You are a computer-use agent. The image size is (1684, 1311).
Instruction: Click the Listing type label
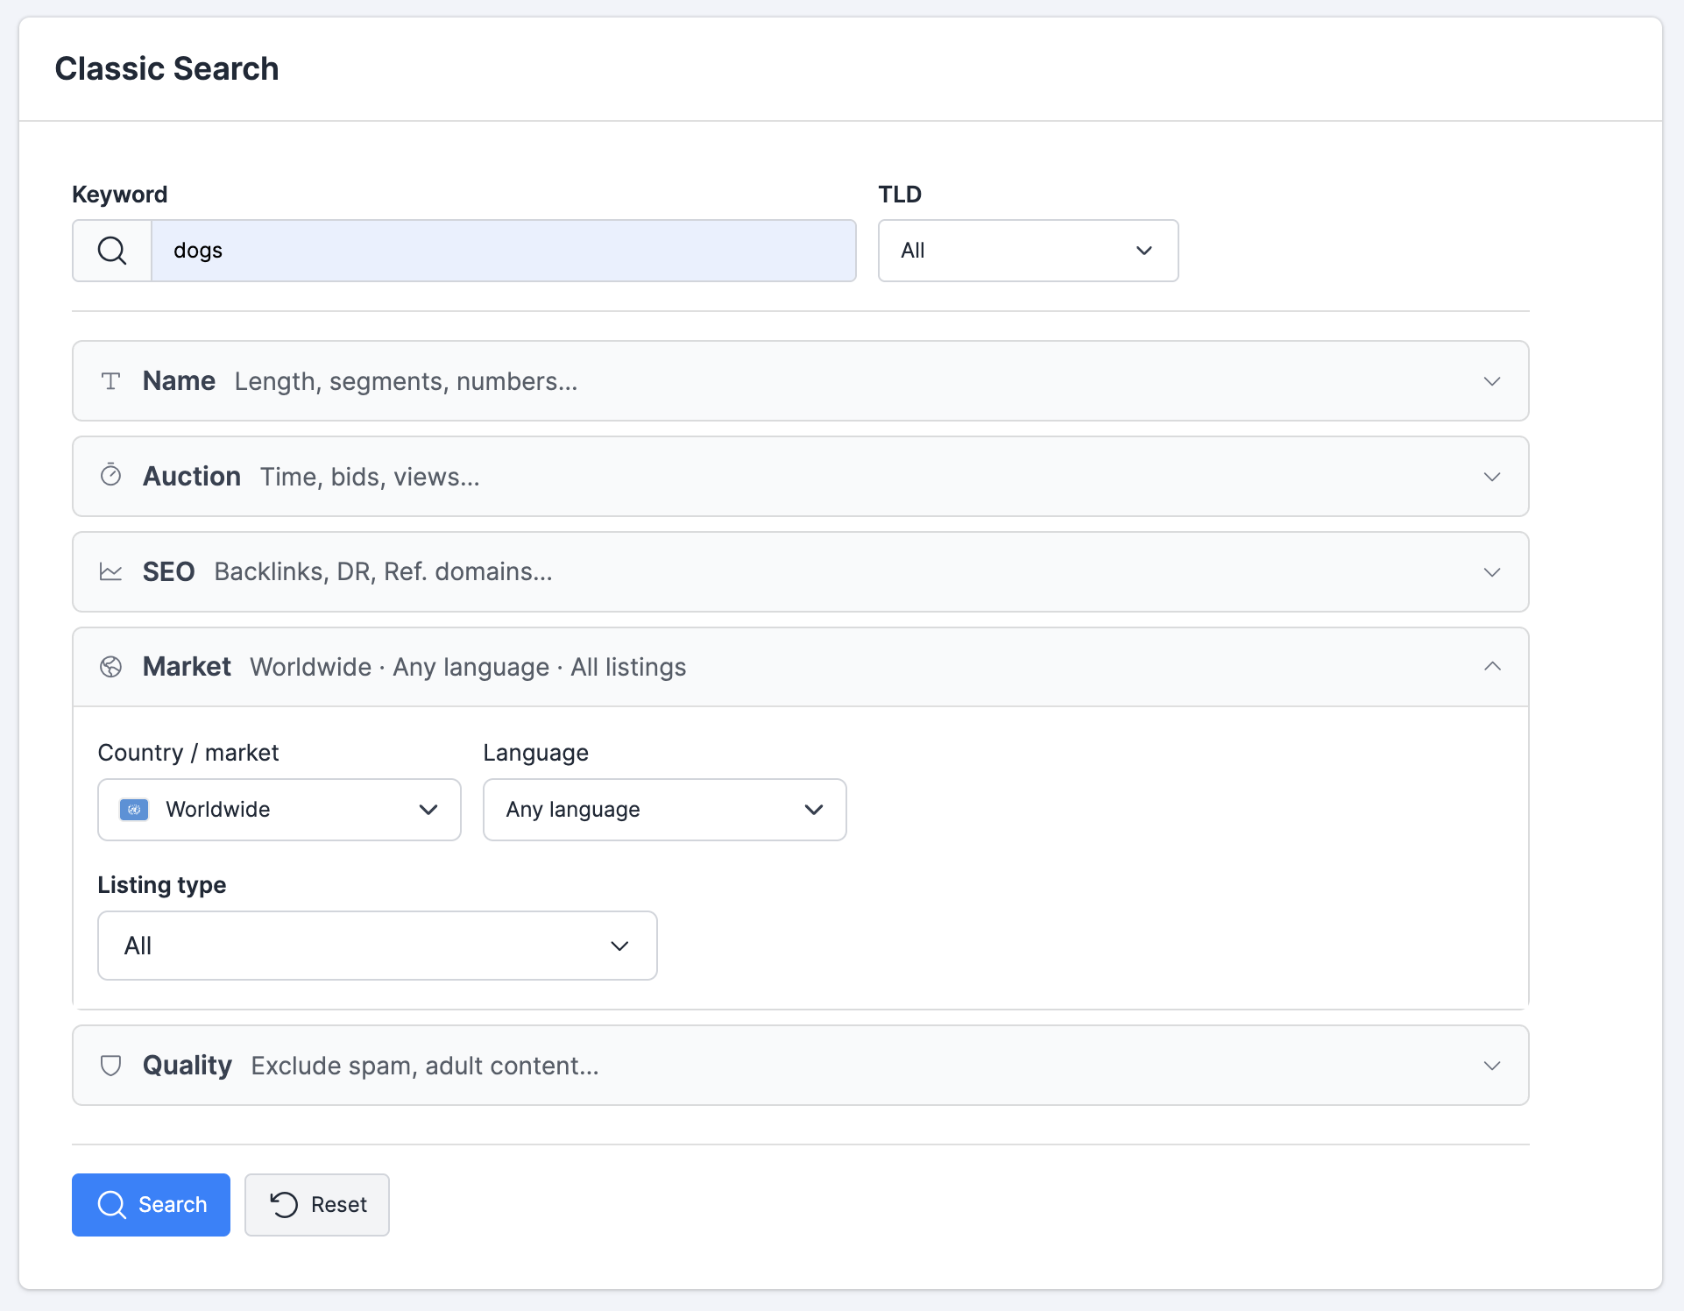(162, 885)
